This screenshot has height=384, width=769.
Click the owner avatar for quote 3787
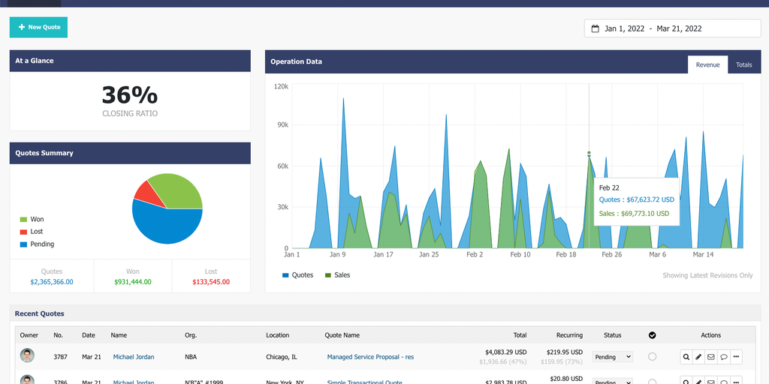(28, 356)
